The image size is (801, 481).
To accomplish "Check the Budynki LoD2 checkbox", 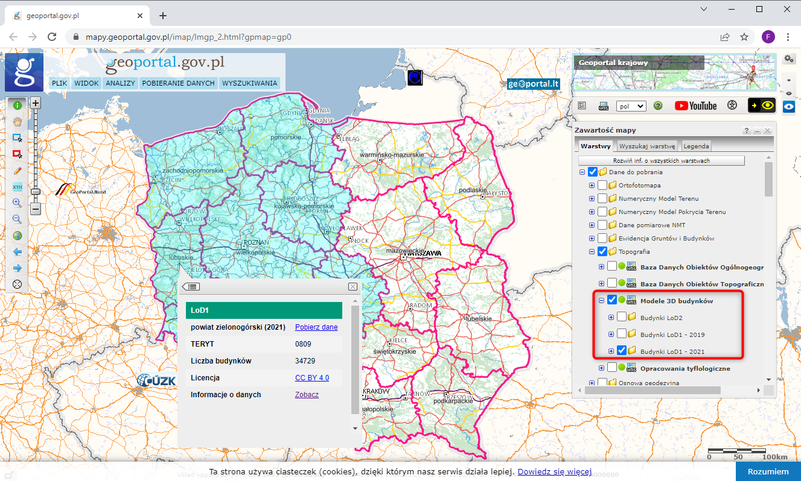I will (x=621, y=317).
